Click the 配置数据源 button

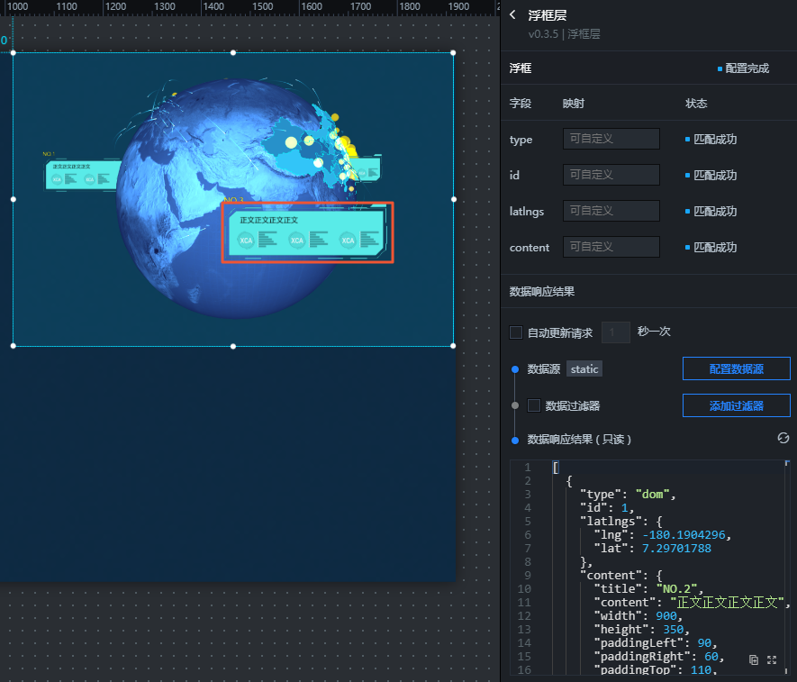click(736, 368)
